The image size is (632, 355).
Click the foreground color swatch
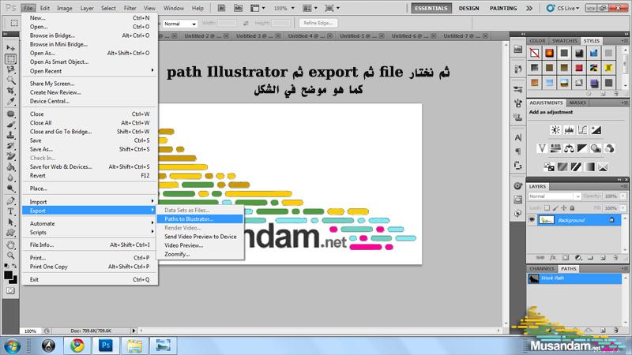point(8,275)
